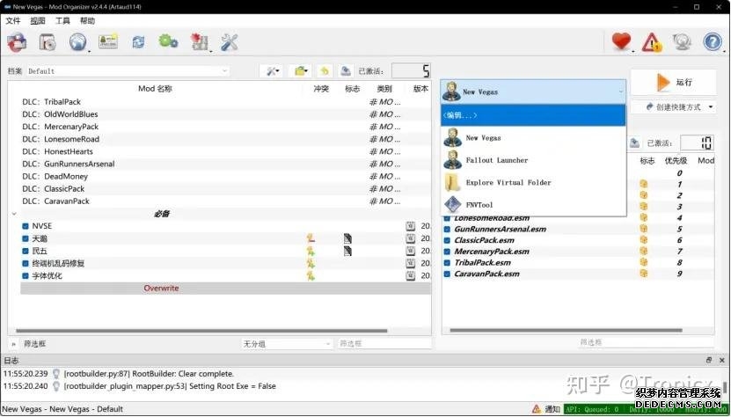The image size is (731, 417).
Task: Click the red heart endorse icon
Action: click(622, 41)
